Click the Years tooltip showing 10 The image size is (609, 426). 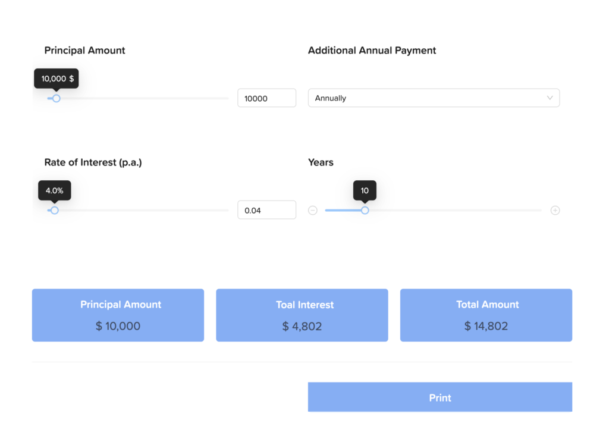pyautogui.click(x=365, y=190)
